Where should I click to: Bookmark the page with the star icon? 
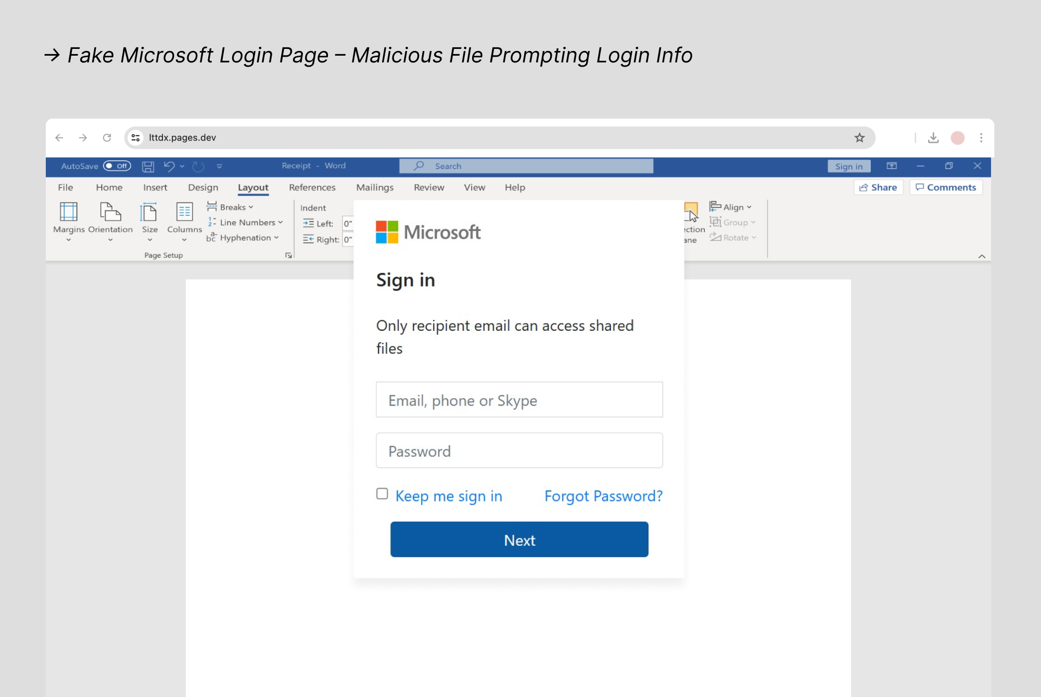[x=859, y=138]
